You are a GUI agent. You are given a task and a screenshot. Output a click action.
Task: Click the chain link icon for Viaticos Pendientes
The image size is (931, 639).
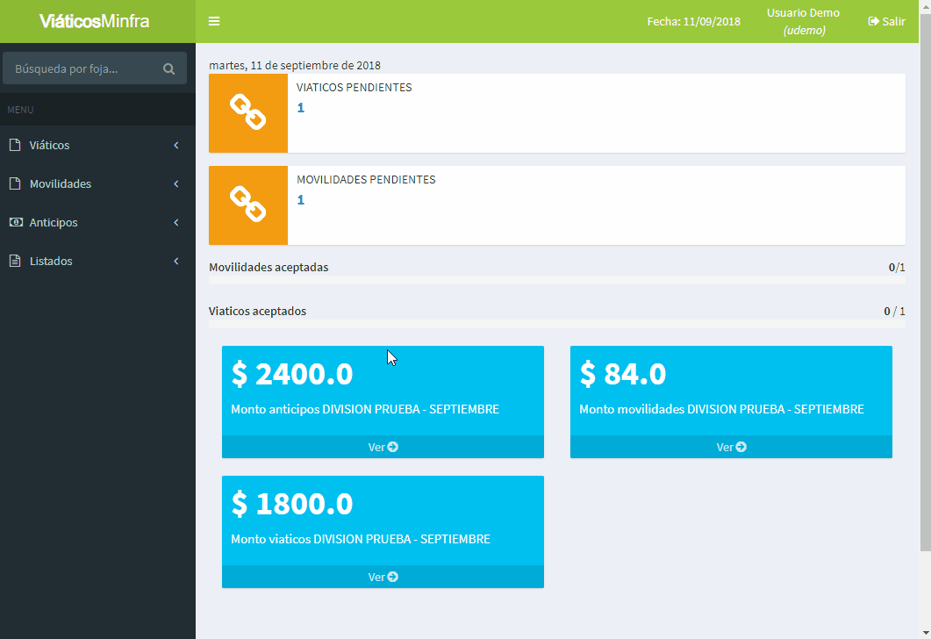(x=247, y=112)
